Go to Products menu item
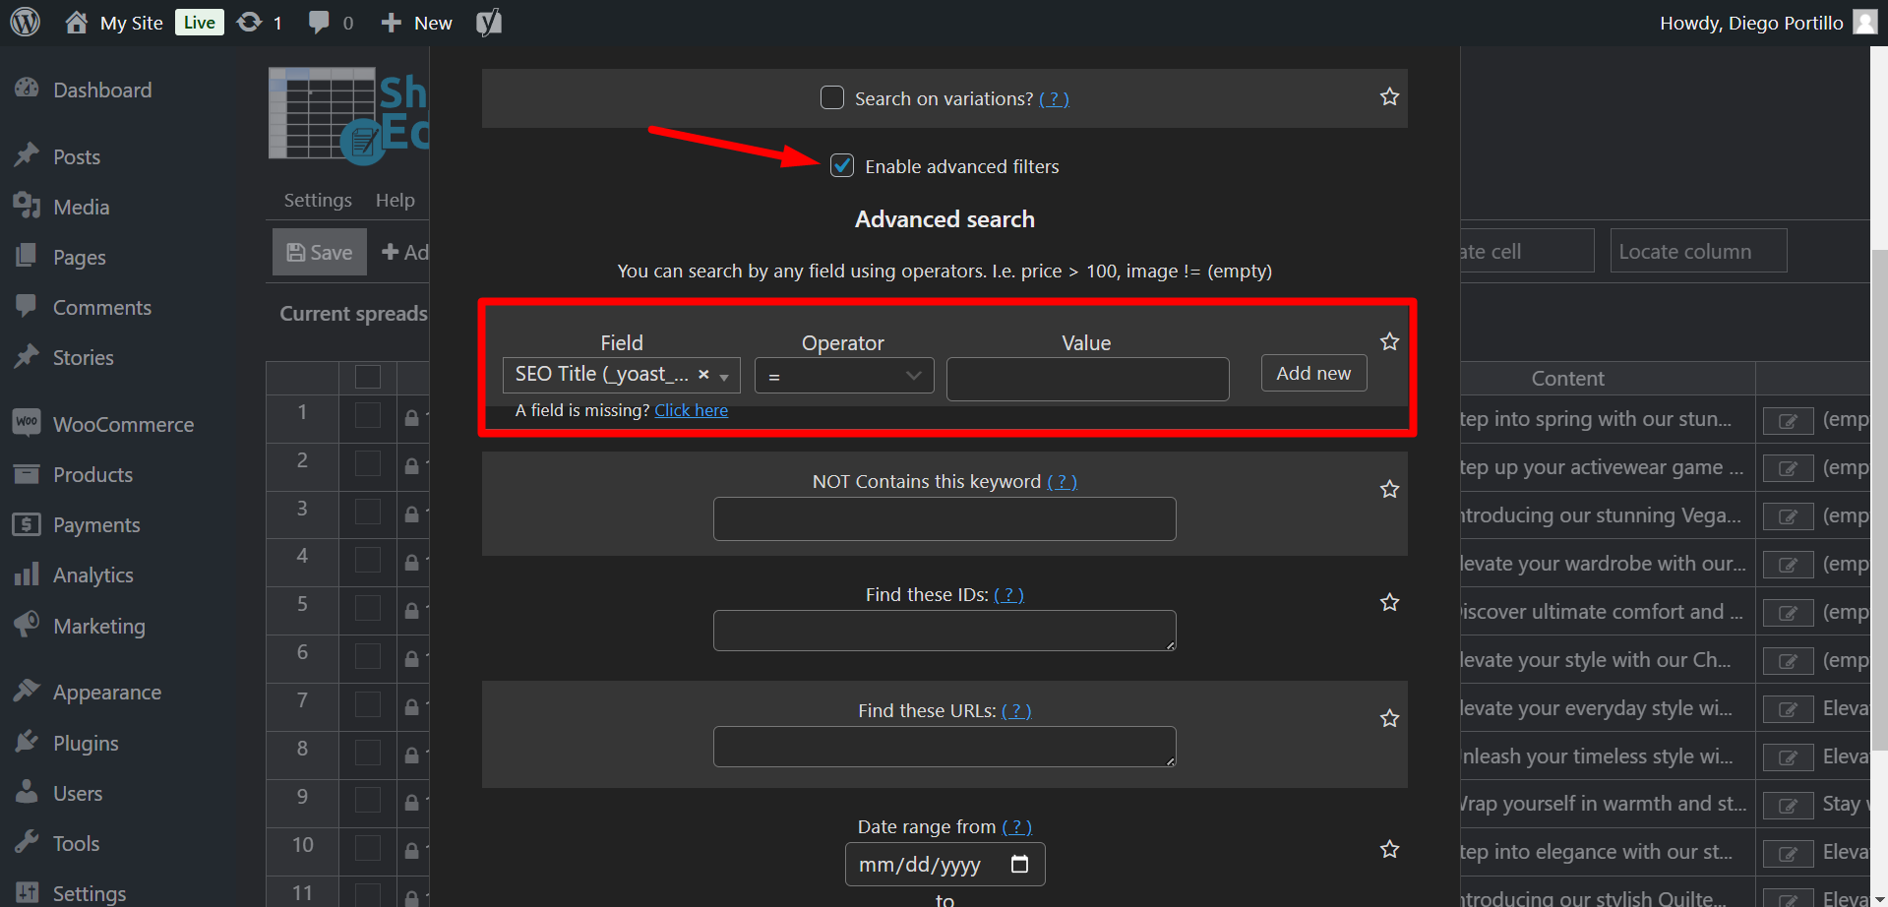Screen dimensions: 1888x907 pyautogui.click(x=92, y=475)
